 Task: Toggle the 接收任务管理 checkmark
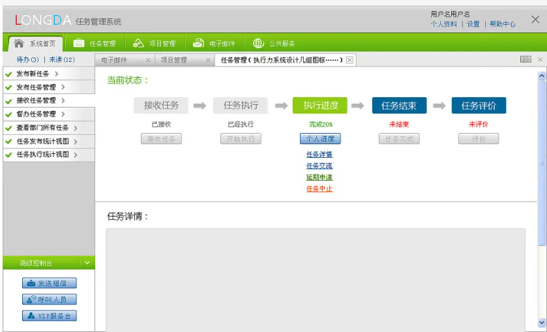(8, 101)
